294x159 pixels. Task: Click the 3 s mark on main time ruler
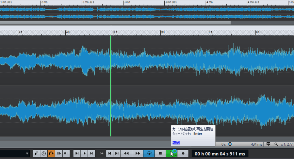pos(21,32)
